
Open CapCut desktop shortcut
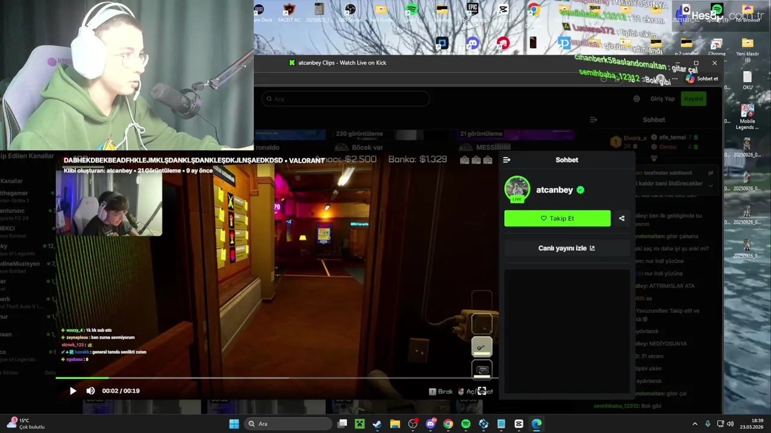click(504, 13)
